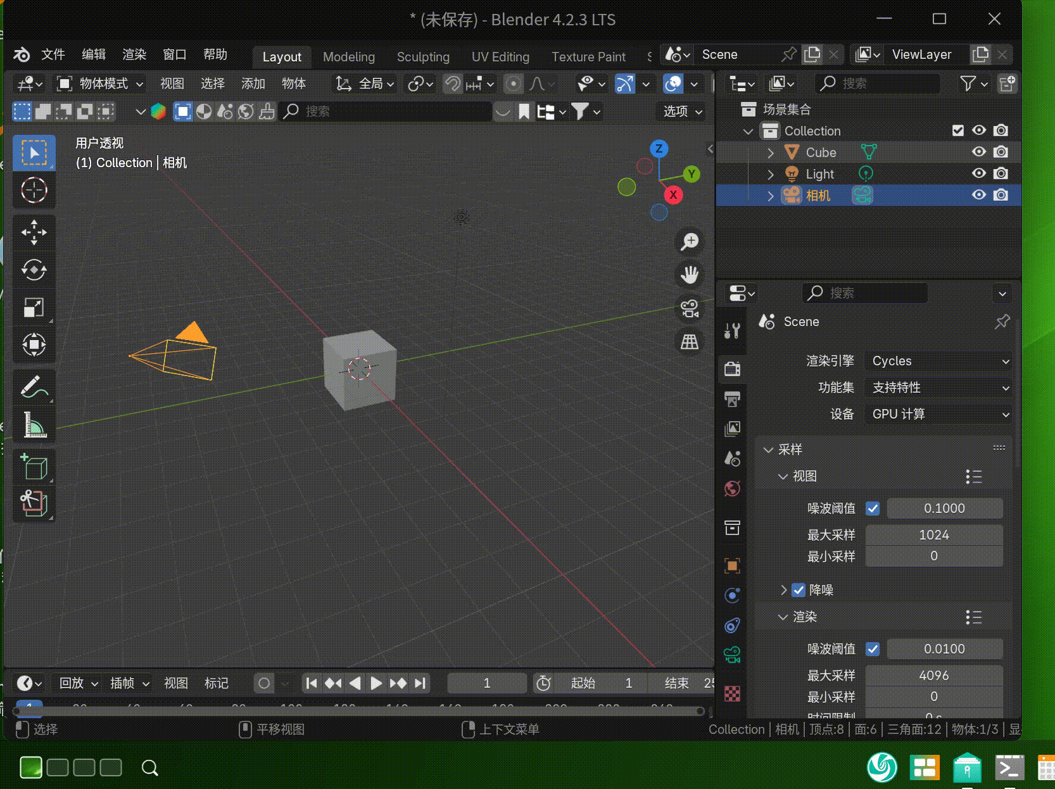
Task: Open the 渲染 menu
Action: (x=134, y=54)
